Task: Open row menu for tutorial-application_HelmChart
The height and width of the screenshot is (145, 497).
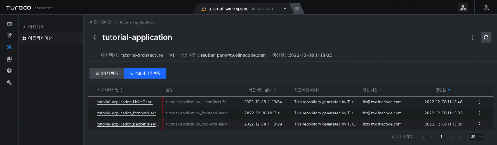Action: [x=479, y=102]
